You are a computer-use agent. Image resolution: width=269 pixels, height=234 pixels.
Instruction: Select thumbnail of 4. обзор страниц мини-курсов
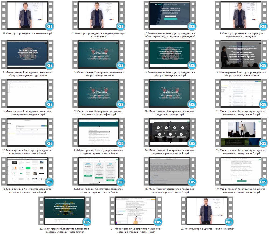coord(27,55)
